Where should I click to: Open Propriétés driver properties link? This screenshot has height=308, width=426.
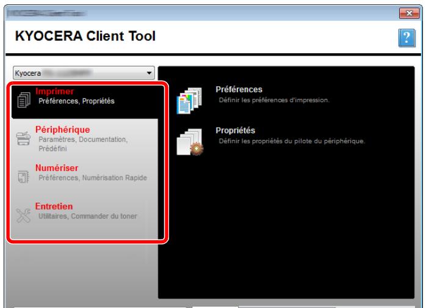[236, 131]
